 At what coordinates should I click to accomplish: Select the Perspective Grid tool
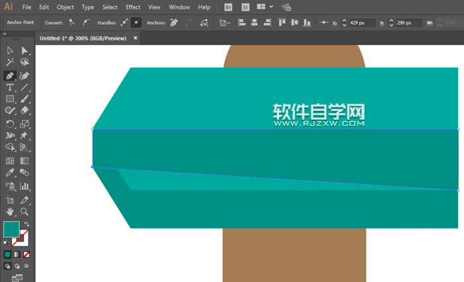coord(25,147)
